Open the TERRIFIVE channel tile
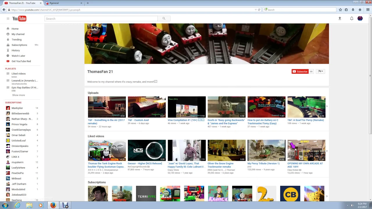This screenshot has height=209, width=372. coord(146,194)
